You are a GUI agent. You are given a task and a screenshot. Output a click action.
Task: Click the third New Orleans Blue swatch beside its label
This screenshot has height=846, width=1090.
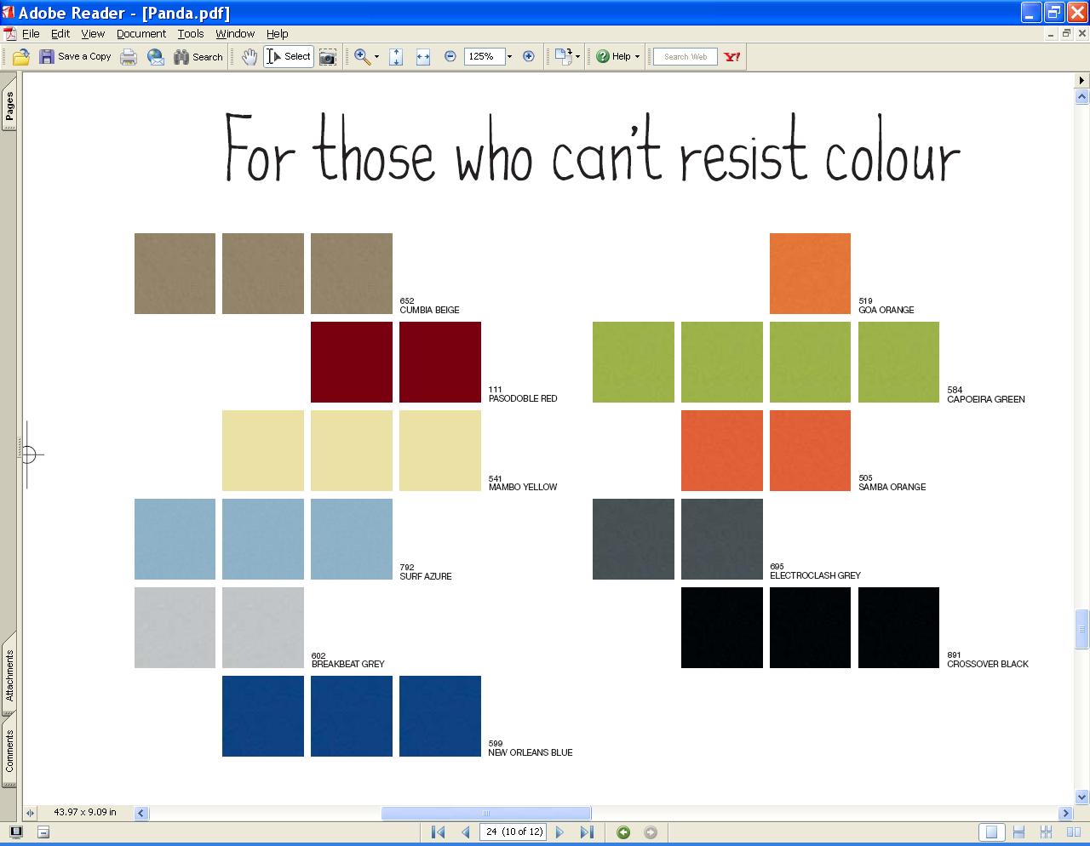click(440, 716)
